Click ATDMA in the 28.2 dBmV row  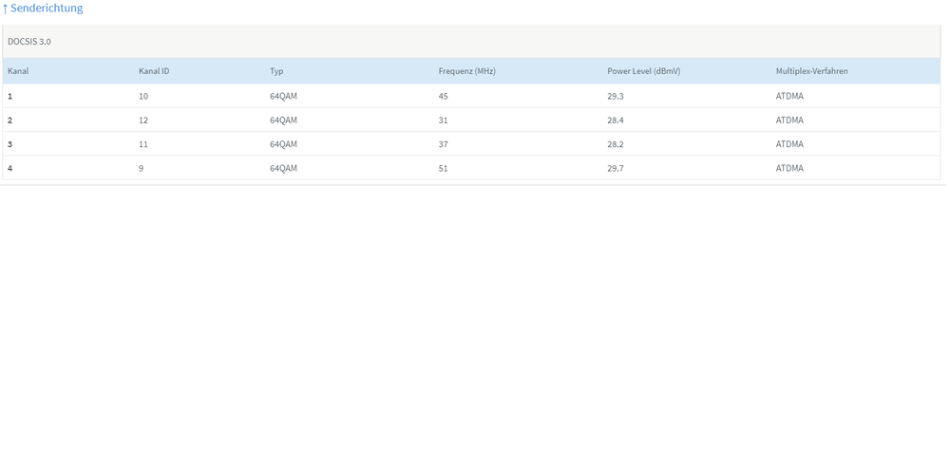click(789, 144)
